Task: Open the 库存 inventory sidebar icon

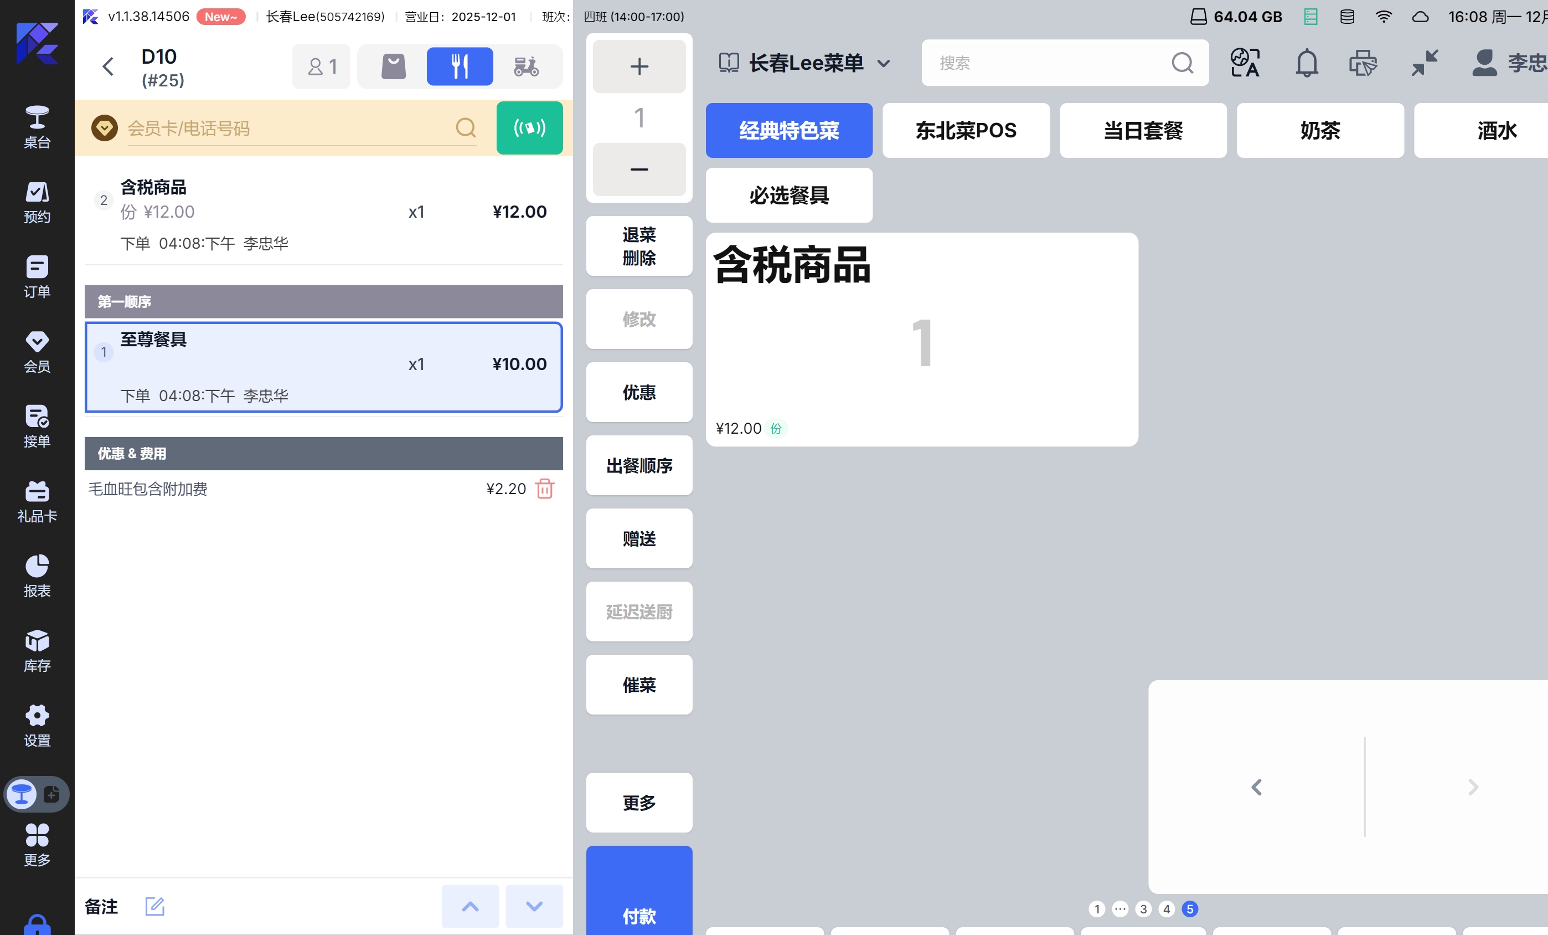Action: click(37, 650)
